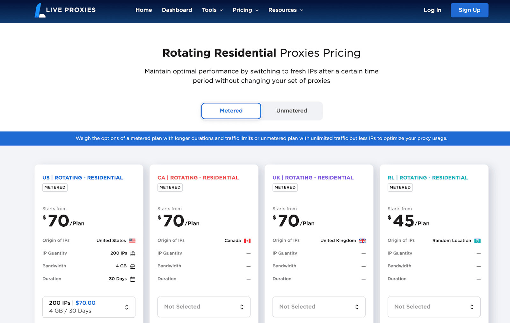The image size is (510, 323).
Task: Click the UK | ROTATING - RESIDENTIAL heading
Action: [x=313, y=178]
